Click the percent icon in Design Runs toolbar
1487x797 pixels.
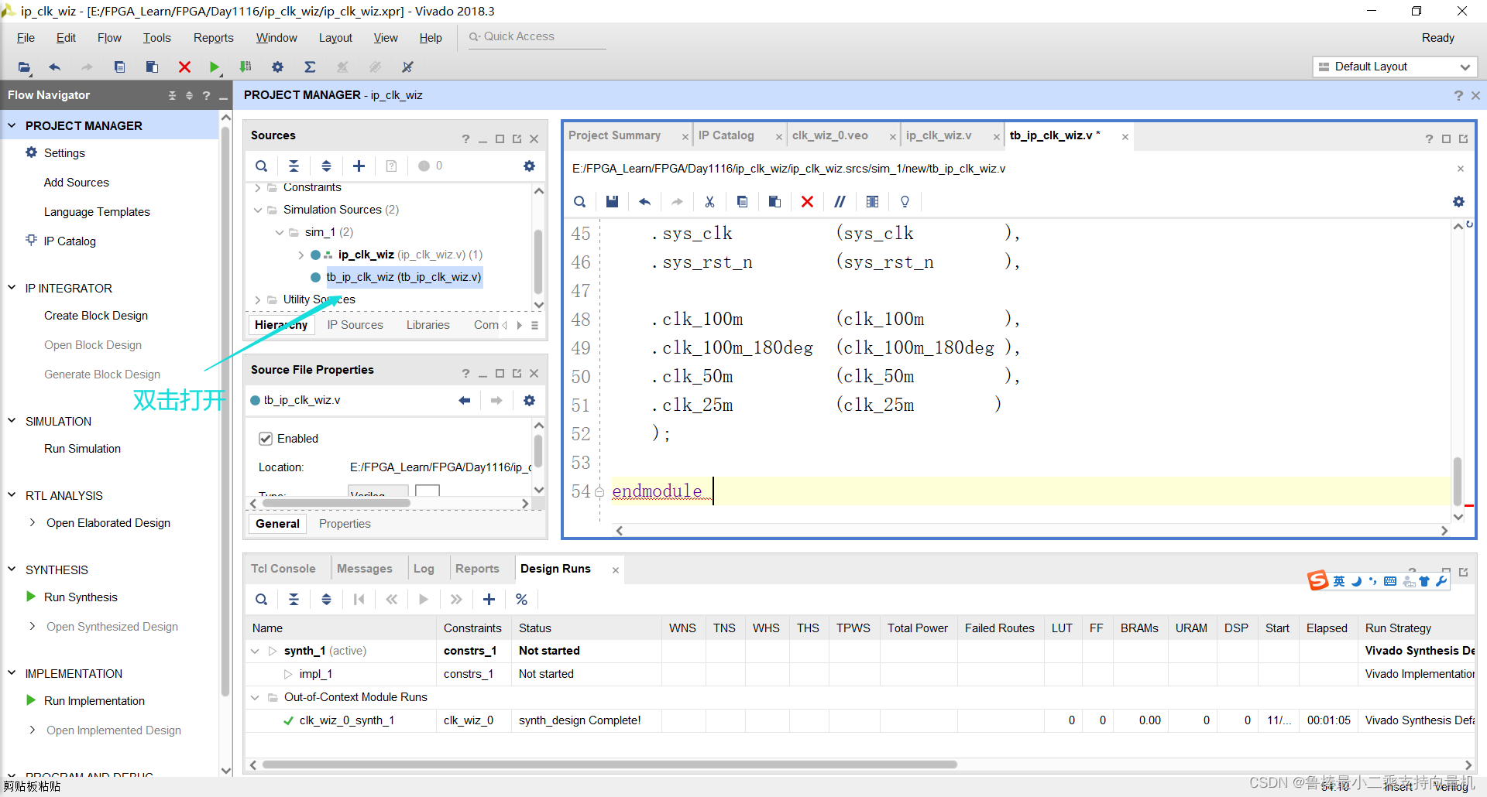click(521, 599)
